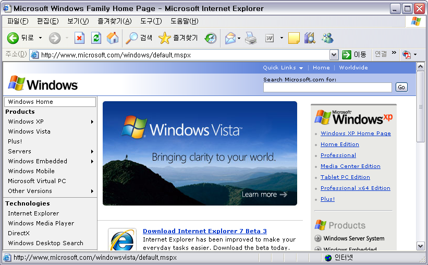The image size is (428, 265).
Task: Open the 도움말(H) menu
Action: click(185, 21)
